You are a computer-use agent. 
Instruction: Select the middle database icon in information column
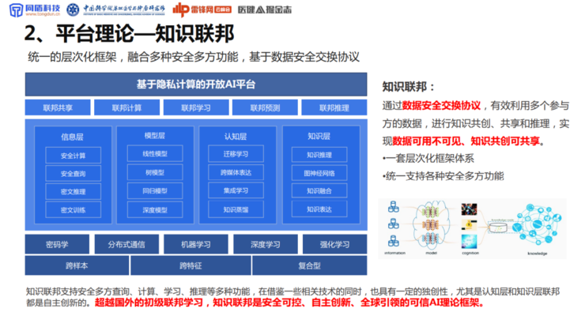393,224
